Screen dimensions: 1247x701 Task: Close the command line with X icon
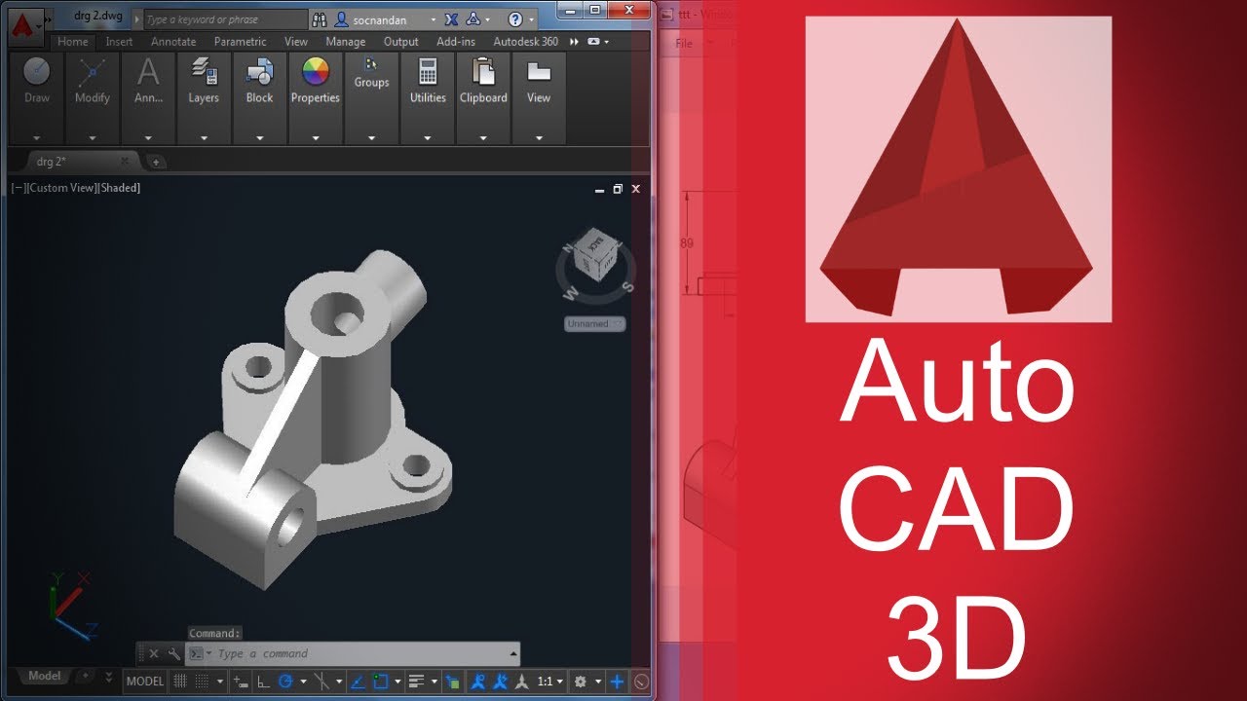tap(153, 654)
